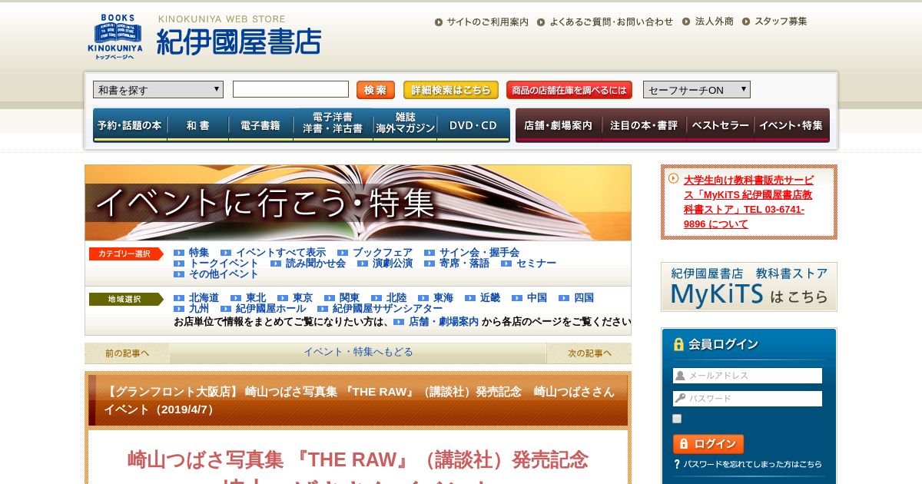Image resolution: width=922 pixels, height=484 pixels.
Task: Select 演劇公演 category link
Action: (393, 264)
